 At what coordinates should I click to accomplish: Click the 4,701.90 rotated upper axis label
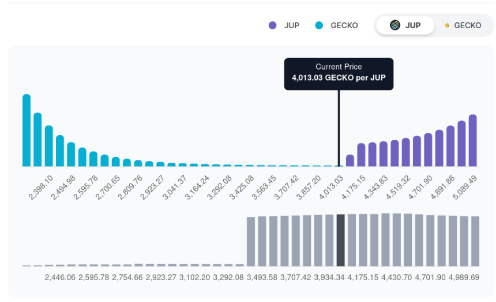tap(420, 188)
